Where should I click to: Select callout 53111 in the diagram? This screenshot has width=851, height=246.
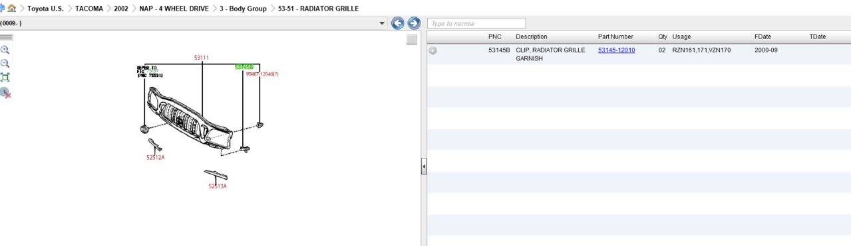202,58
